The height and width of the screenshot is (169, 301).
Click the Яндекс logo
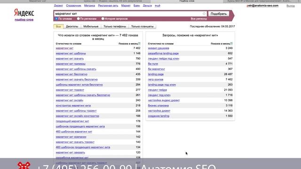(x=24, y=13)
